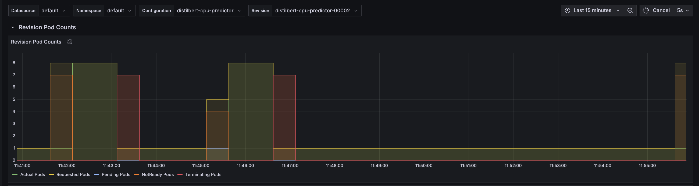Screen dimensions: 699x186
Task: Toggle Terminating Pods series in legend
Action: click(x=203, y=175)
